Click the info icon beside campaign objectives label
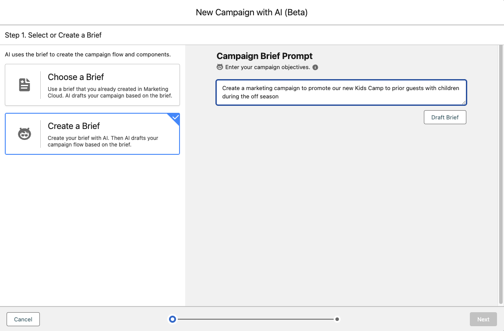Image resolution: width=504 pixels, height=331 pixels. (x=315, y=67)
